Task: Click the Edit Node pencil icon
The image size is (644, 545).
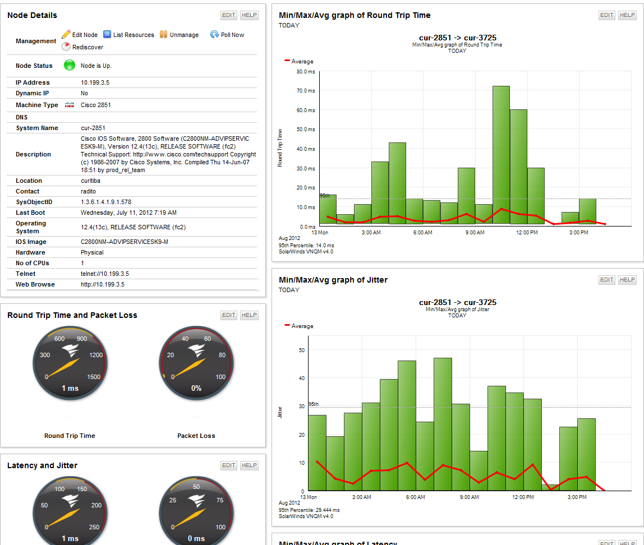Action: [x=66, y=34]
